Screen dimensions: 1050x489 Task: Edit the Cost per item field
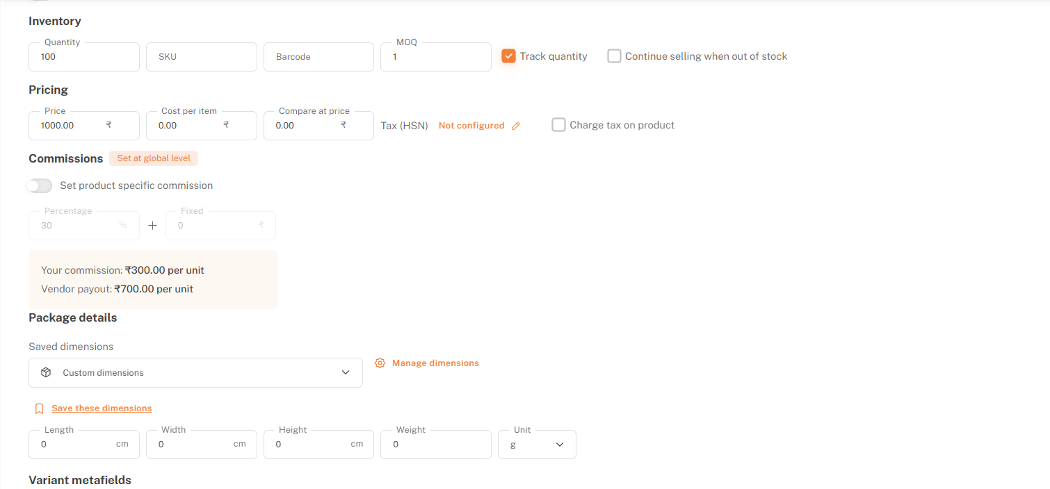(x=202, y=126)
